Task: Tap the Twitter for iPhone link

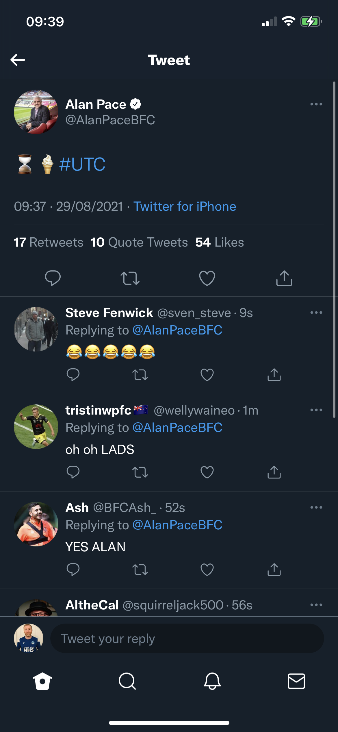Action: click(x=185, y=206)
